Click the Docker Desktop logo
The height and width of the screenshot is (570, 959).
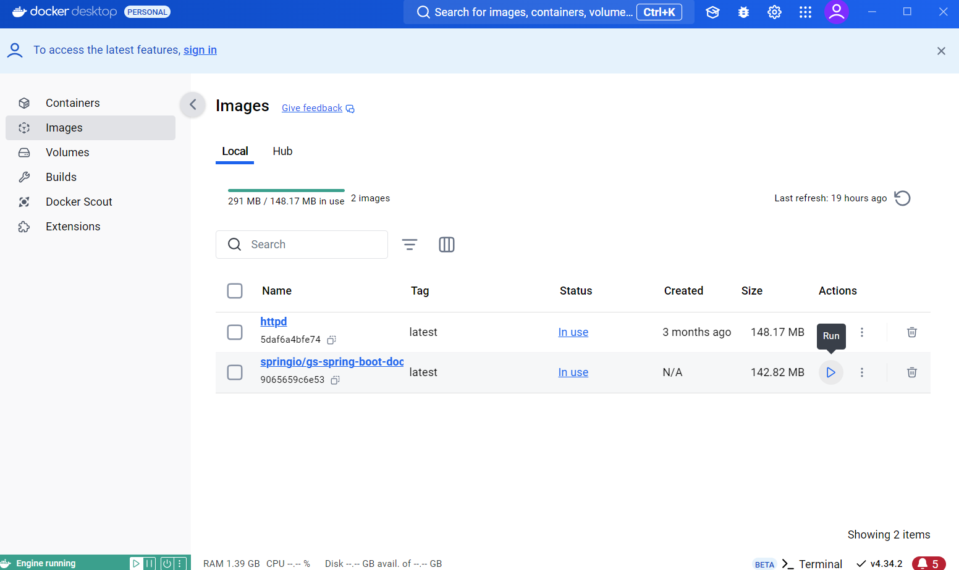[x=64, y=12]
